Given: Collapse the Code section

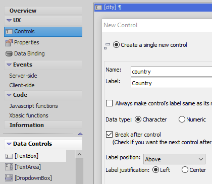Looking at the screenshot, I should click(9, 95).
